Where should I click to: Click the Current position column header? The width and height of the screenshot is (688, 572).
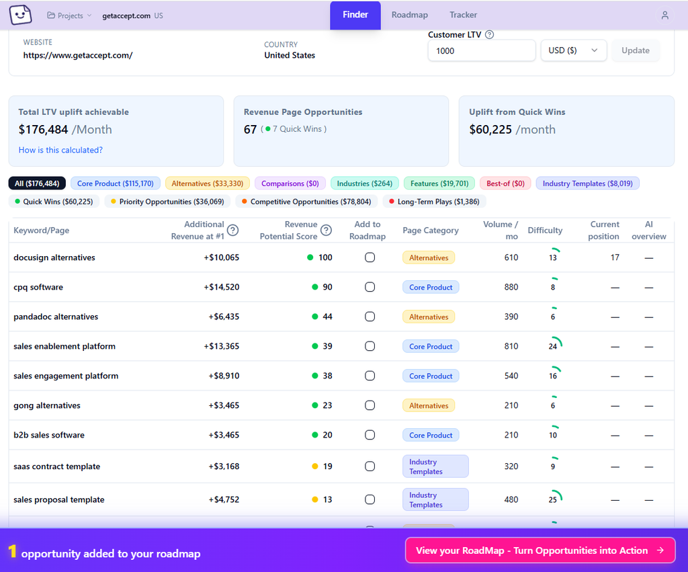[604, 230]
